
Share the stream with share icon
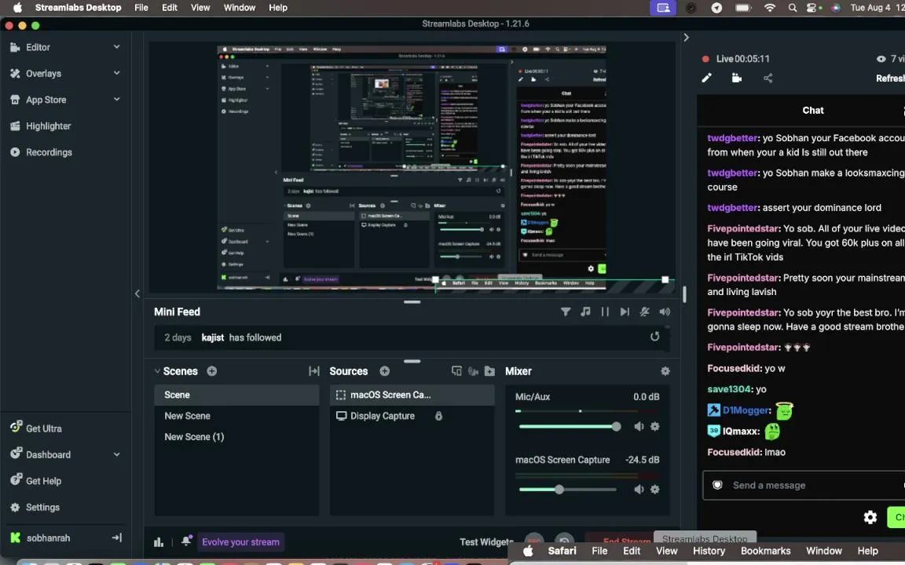pos(768,78)
